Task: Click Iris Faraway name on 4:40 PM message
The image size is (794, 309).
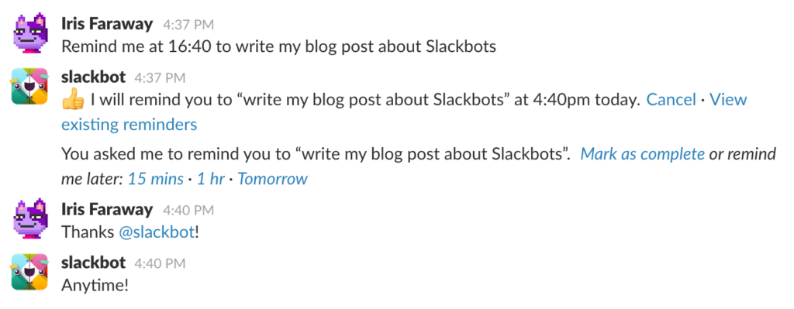Action: [107, 209]
